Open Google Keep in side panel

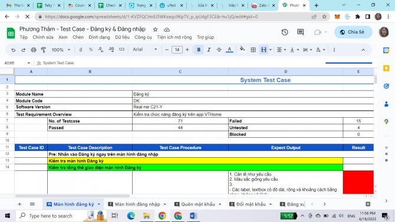pos(386,68)
